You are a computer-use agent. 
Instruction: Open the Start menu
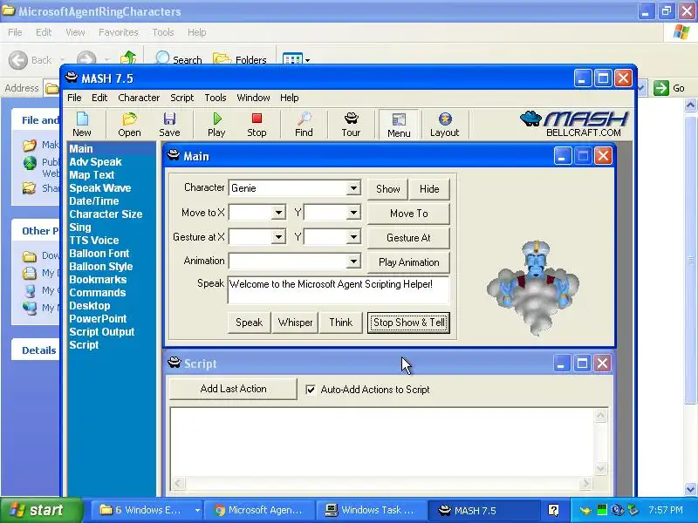(41, 510)
